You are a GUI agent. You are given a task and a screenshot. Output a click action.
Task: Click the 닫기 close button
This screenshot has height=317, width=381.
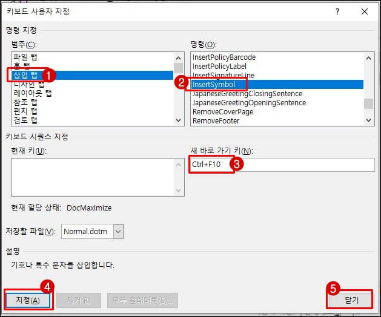[x=350, y=300]
